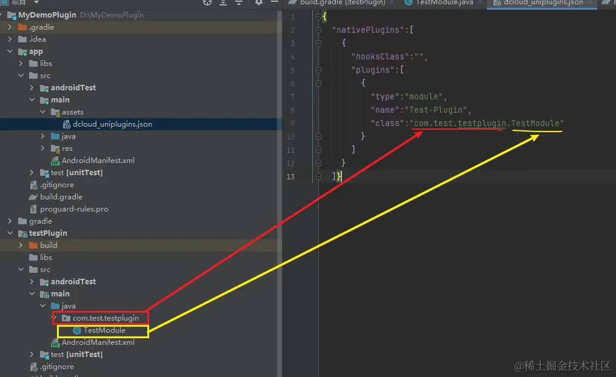Collapse the testPlugin module node
This screenshot has width=616, height=377.
point(10,233)
